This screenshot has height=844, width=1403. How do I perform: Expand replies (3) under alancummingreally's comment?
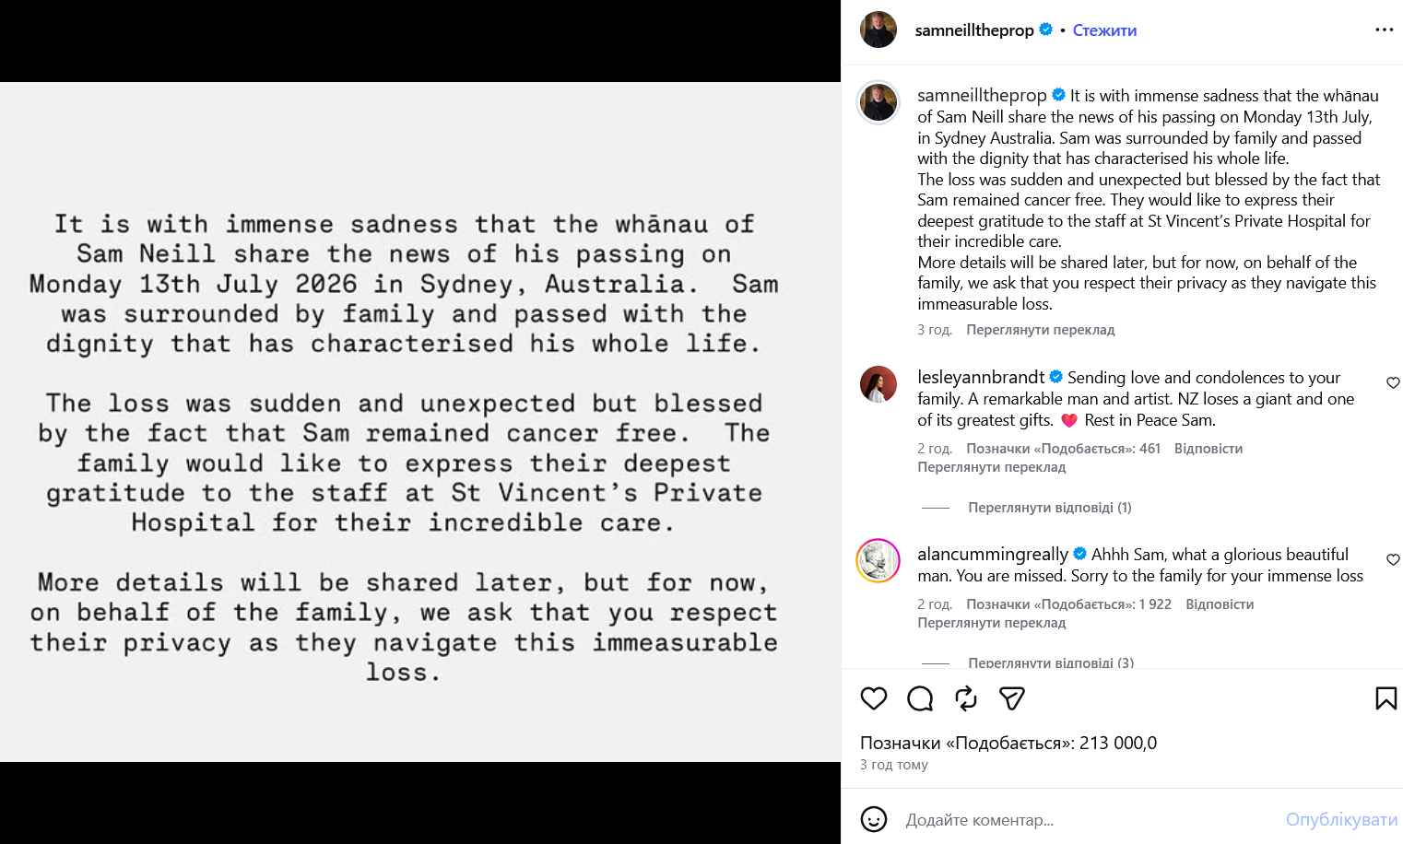coord(1051,662)
